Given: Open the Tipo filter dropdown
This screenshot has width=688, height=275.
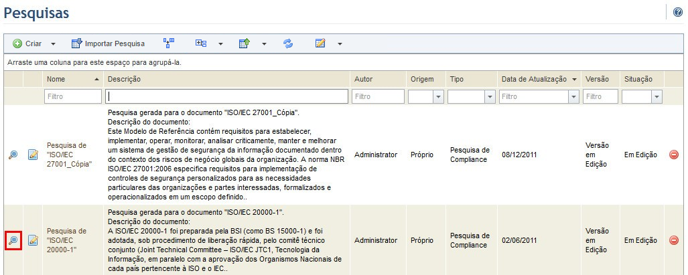Looking at the screenshot, I should [490, 97].
